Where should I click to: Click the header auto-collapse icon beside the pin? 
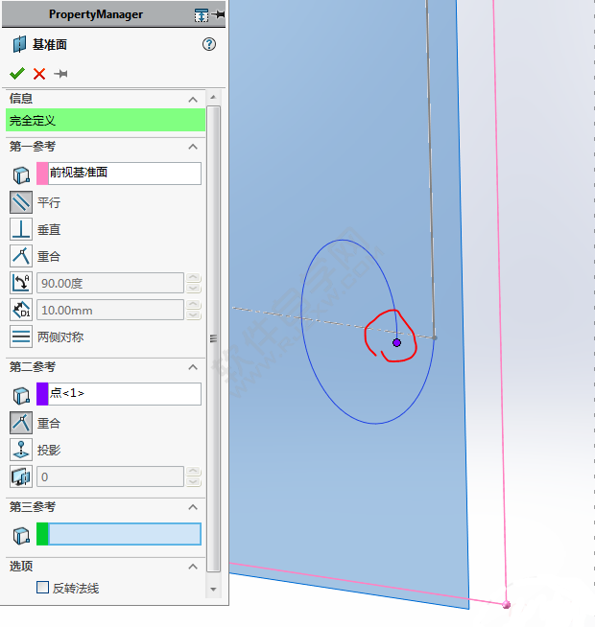[202, 15]
